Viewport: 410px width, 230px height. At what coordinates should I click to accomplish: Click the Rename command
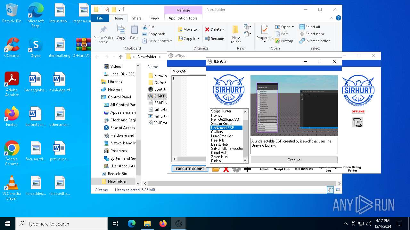(x=214, y=39)
